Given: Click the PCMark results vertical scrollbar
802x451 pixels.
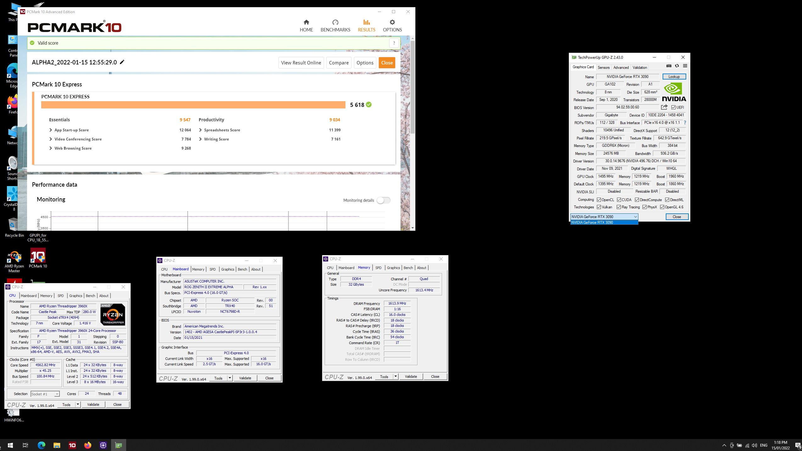Looking at the screenshot, I should pyautogui.click(x=412, y=87).
